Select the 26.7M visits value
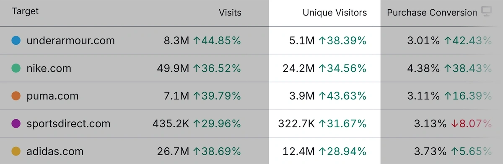The width and height of the screenshot is (503, 164). pos(174,151)
